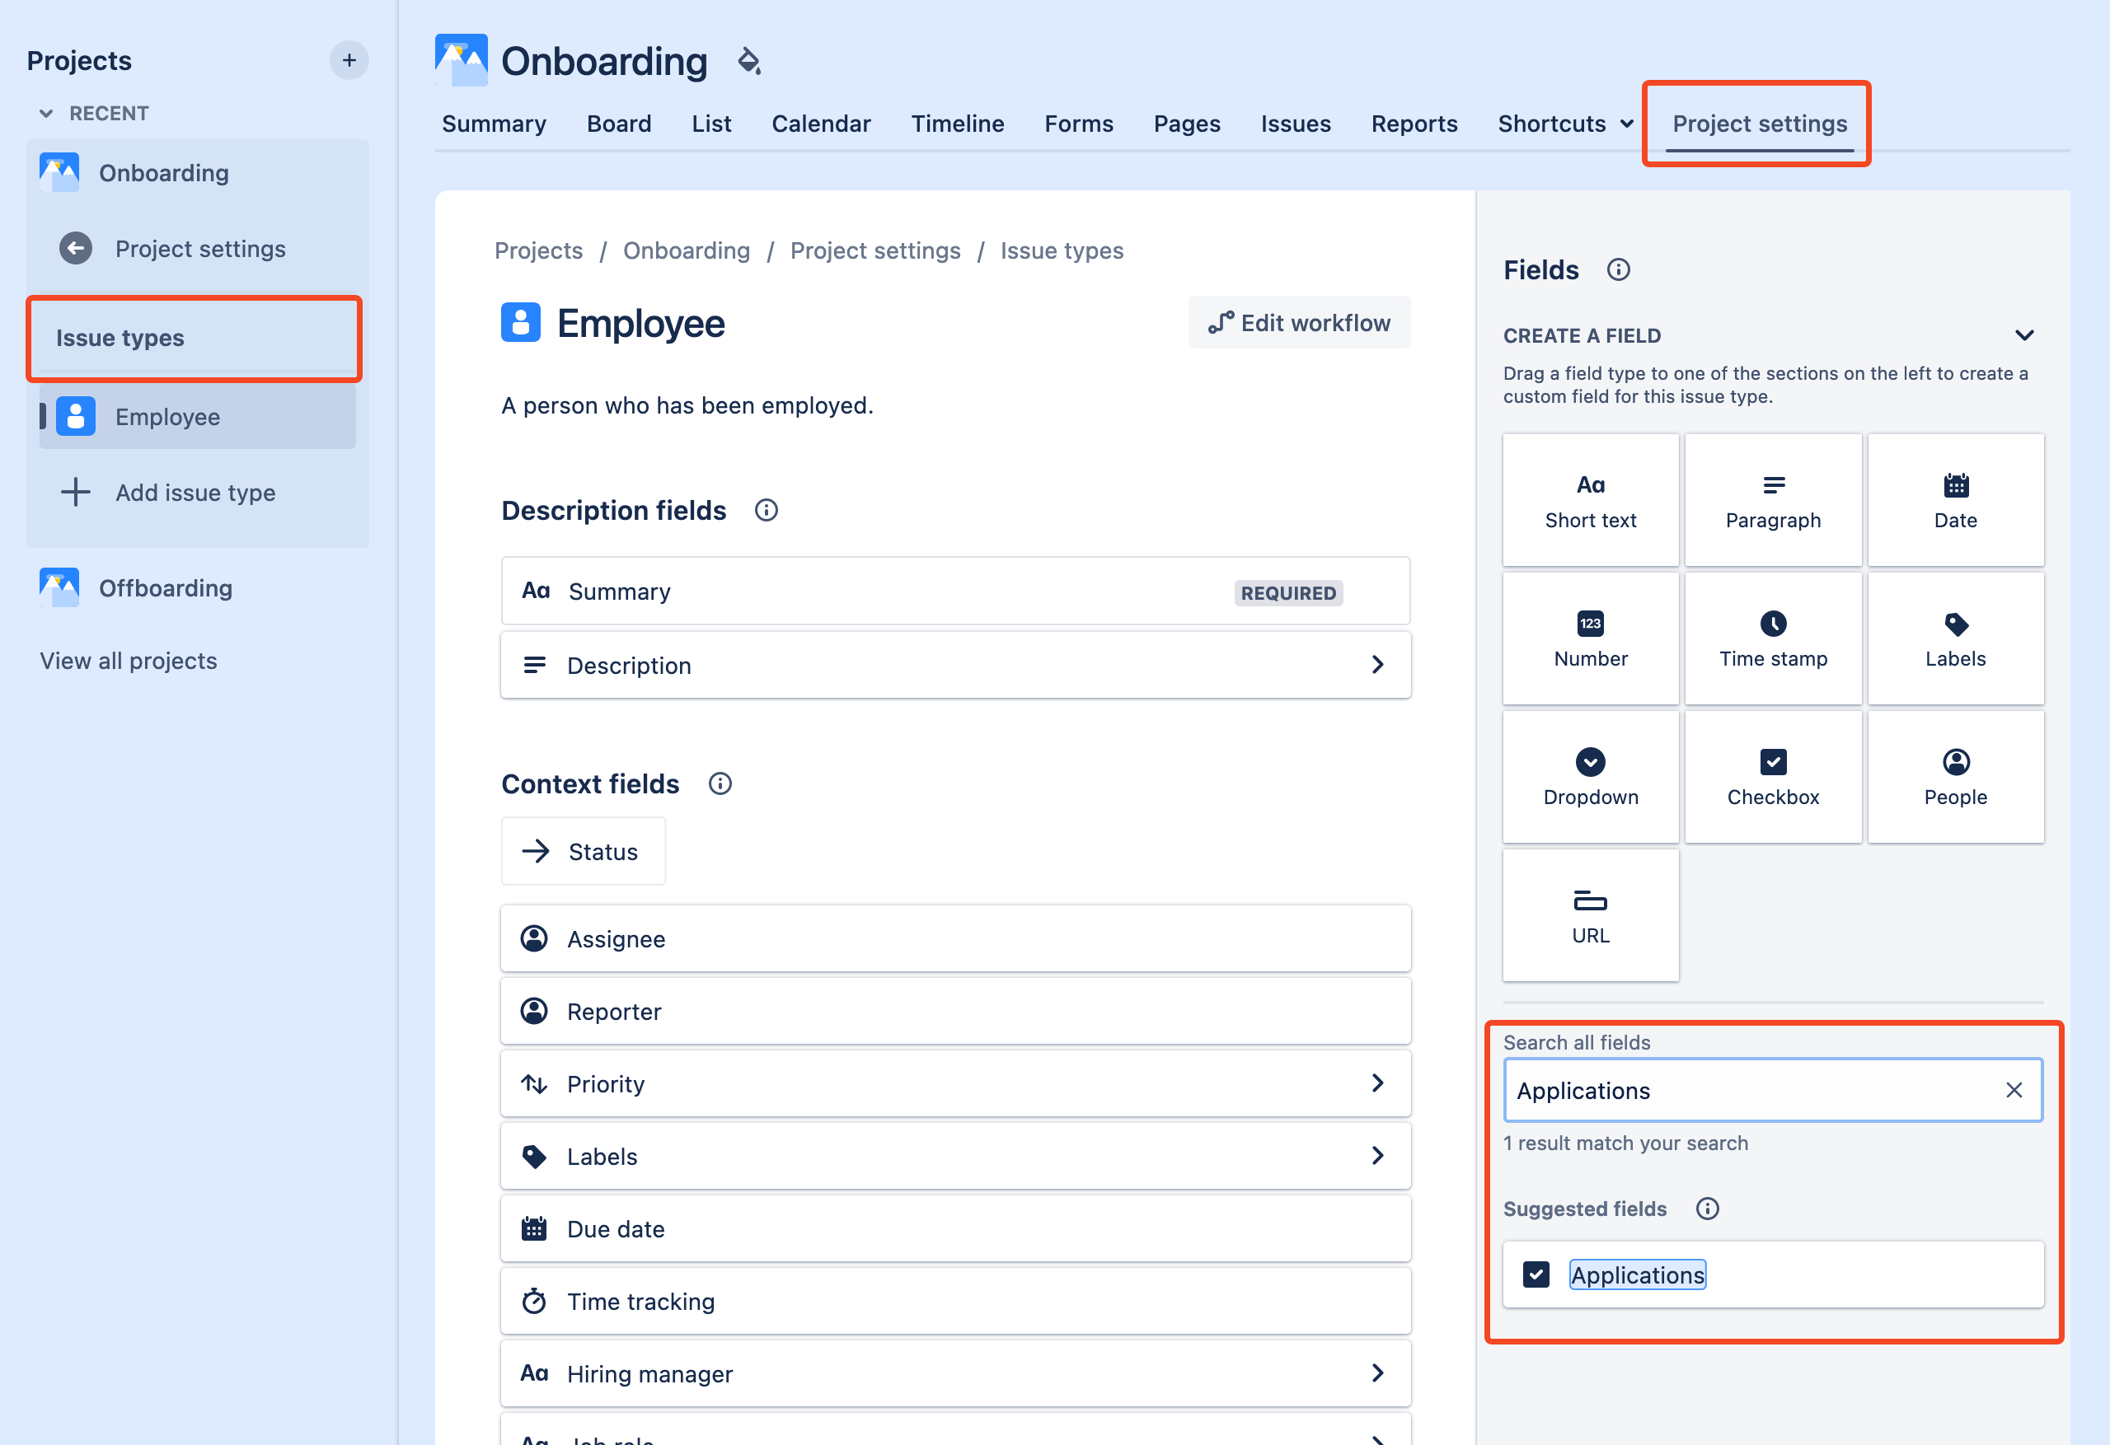Select the Paragraph field type
This screenshot has height=1445, width=2110.
(1773, 500)
